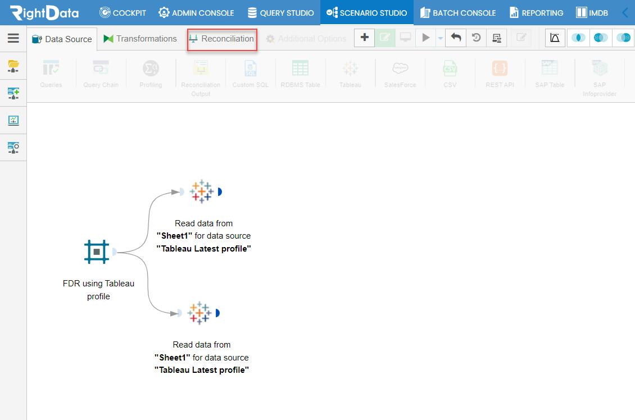Click the bottom Tableau data source node
This screenshot has width=635, height=420.
199,313
